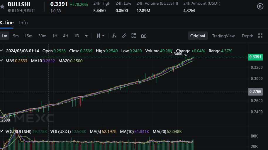Click the BULLSHI/USDT pair label
The height and width of the screenshot is (150, 268).
(21, 11)
